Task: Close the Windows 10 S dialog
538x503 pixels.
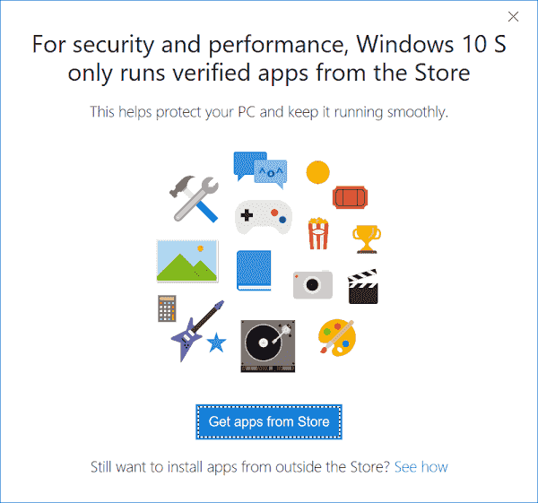Action: (x=514, y=16)
